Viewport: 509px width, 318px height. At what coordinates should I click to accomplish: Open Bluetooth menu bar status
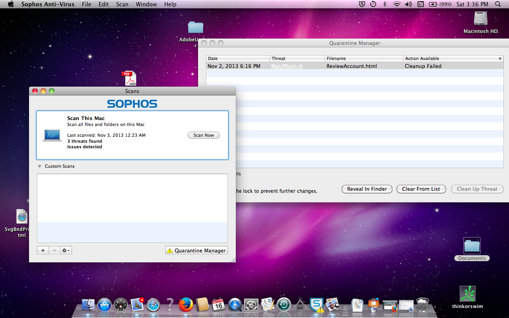click(385, 4)
